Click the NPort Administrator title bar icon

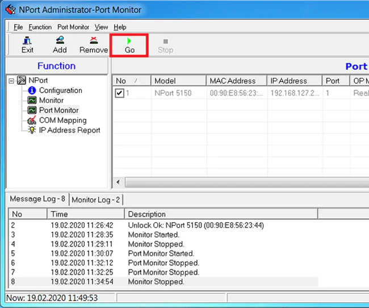point(10,10)
